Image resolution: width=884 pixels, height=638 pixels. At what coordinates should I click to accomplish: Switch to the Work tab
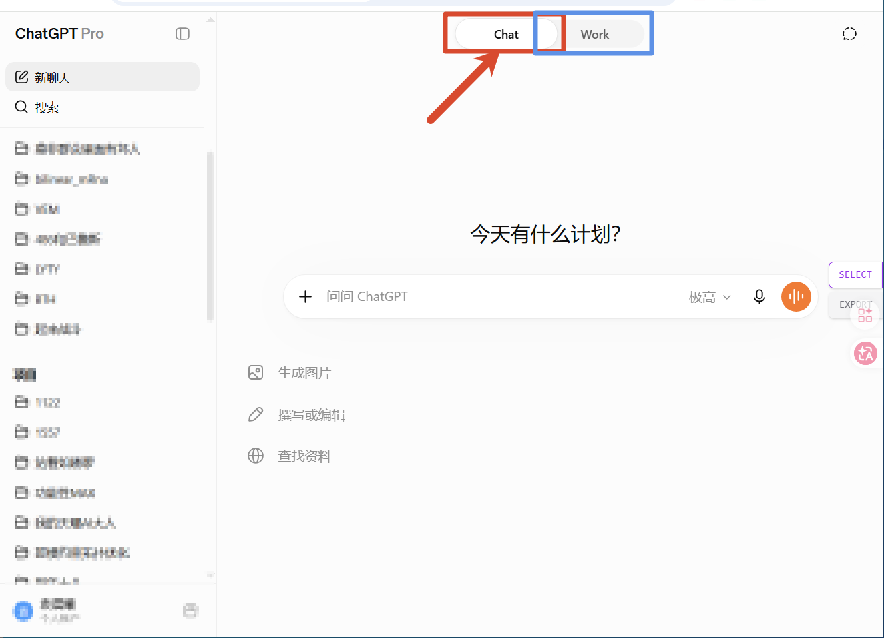(594, 35)
